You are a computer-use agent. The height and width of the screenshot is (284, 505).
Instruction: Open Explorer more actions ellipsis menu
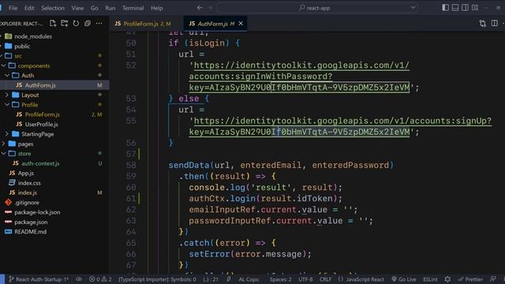click(99, 23)
